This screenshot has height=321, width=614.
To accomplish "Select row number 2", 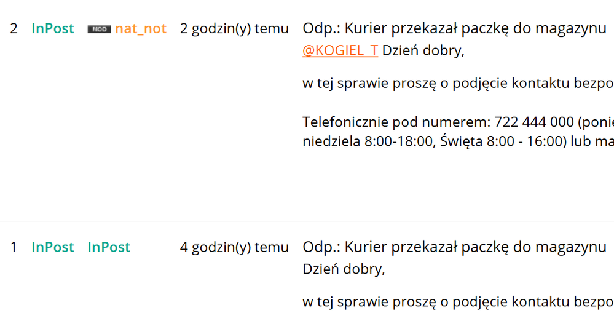I will tap(14, 29).
